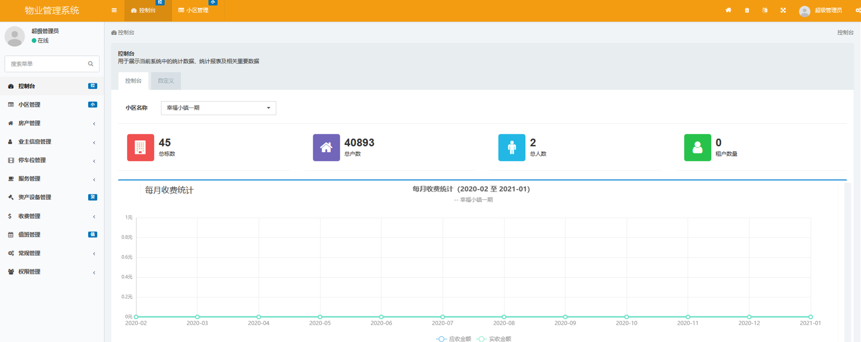The height and width of the screenshot is (342, 861).
Task: Expand the 房产管理 sidebar menu
Action: tap(52, 123)
